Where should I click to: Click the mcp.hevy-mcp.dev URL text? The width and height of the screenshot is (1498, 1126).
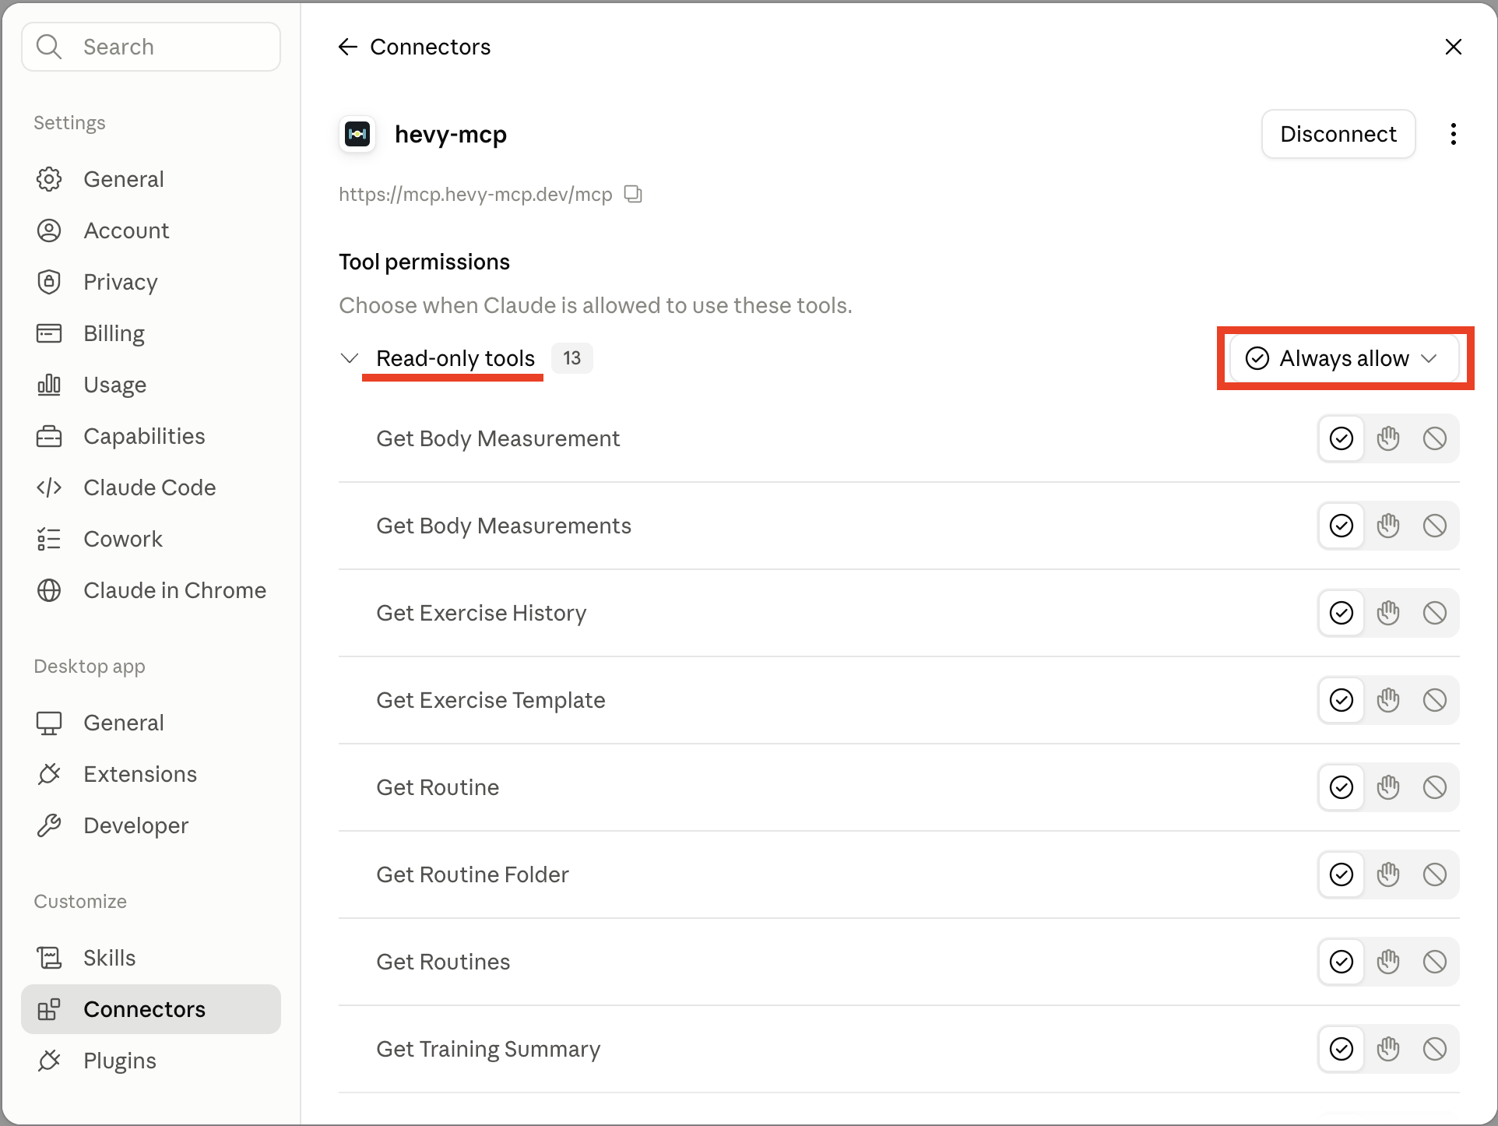475,194
